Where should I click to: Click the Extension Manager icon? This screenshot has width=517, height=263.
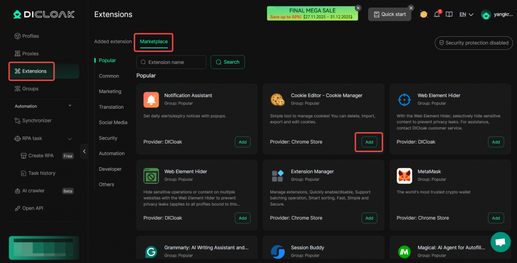pos(277,175)
